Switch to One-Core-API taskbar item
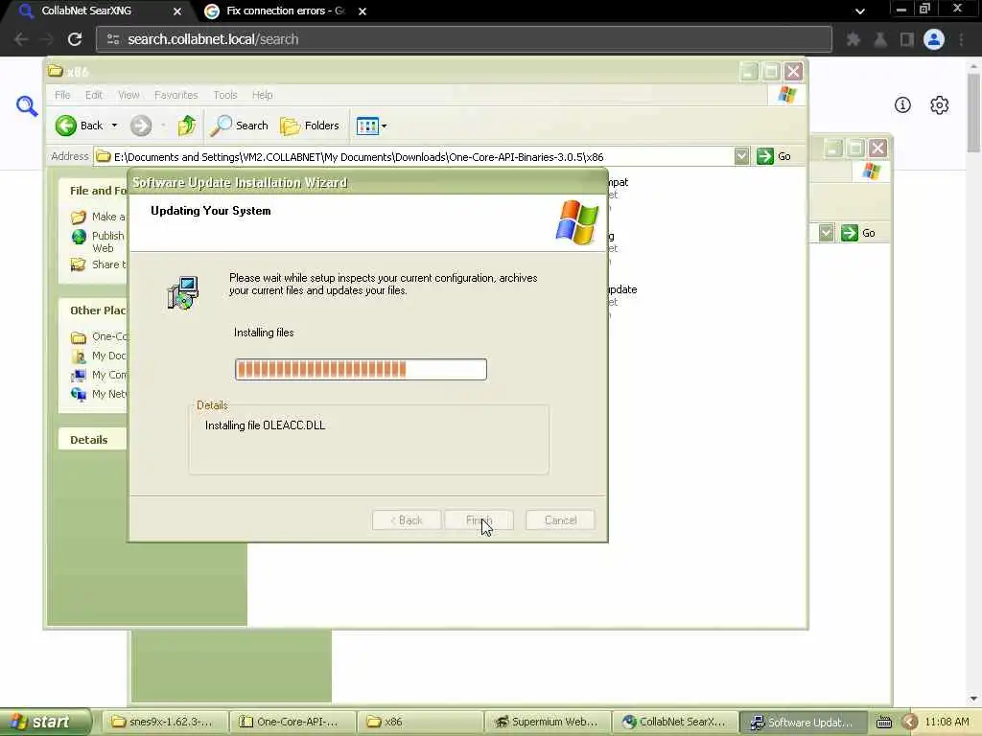This screenshot has height=736, width=982. click(x=292, y=723)
